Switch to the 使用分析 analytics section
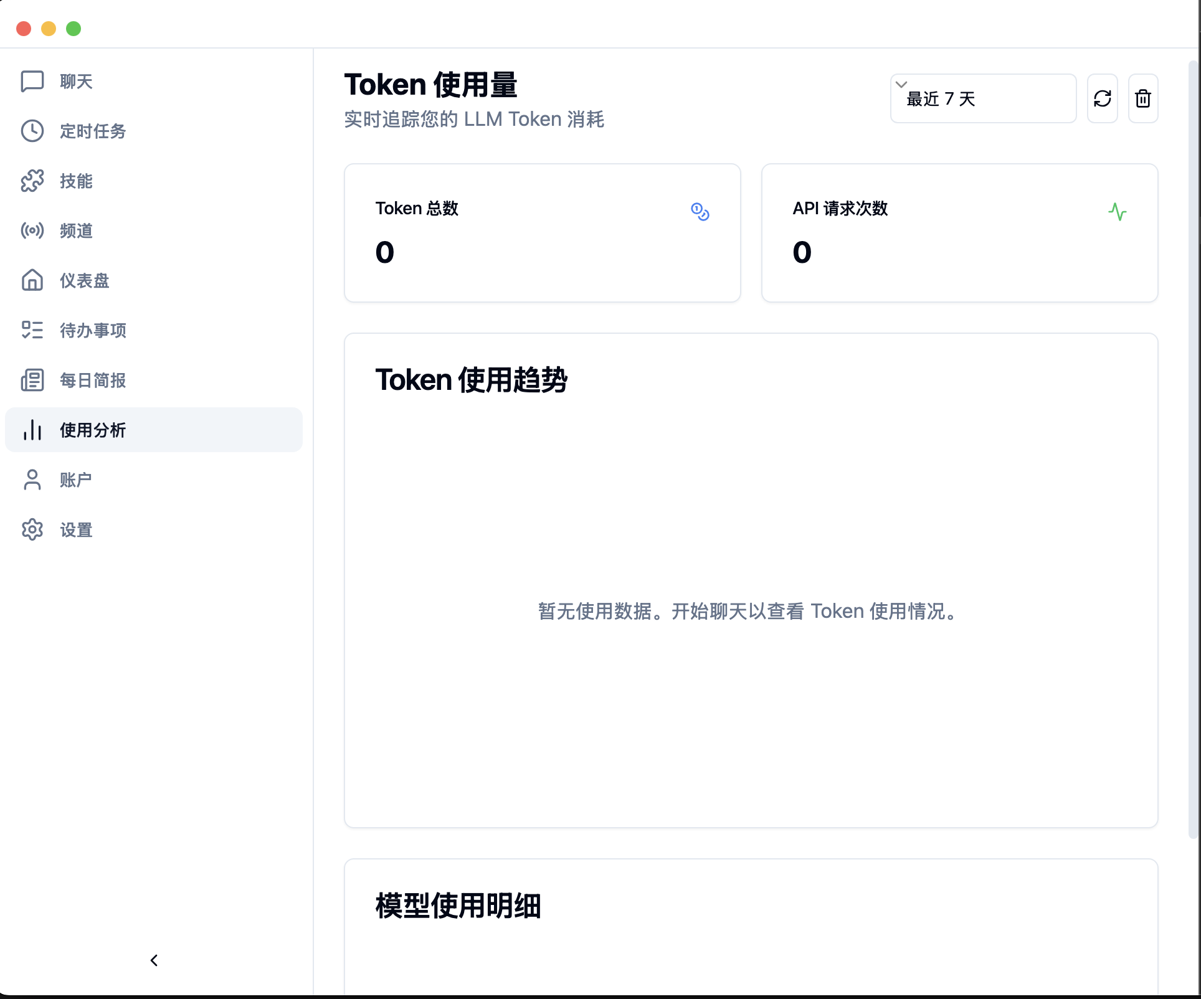Image resolution: width=1201 pixels, height=999 pixels. tap(92, 430)
